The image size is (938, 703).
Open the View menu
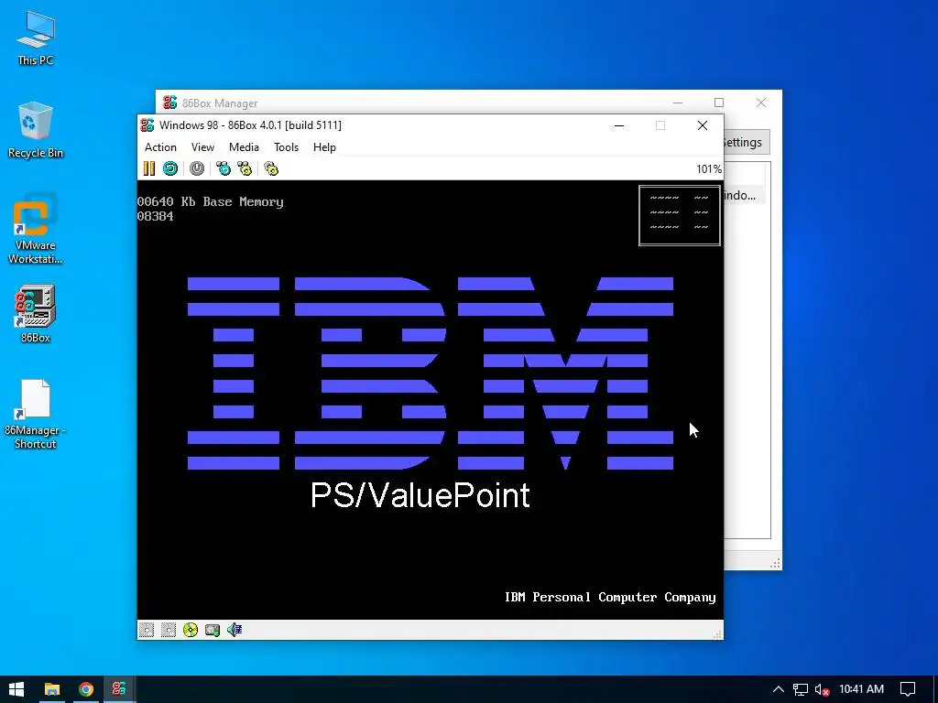point(202,147)
